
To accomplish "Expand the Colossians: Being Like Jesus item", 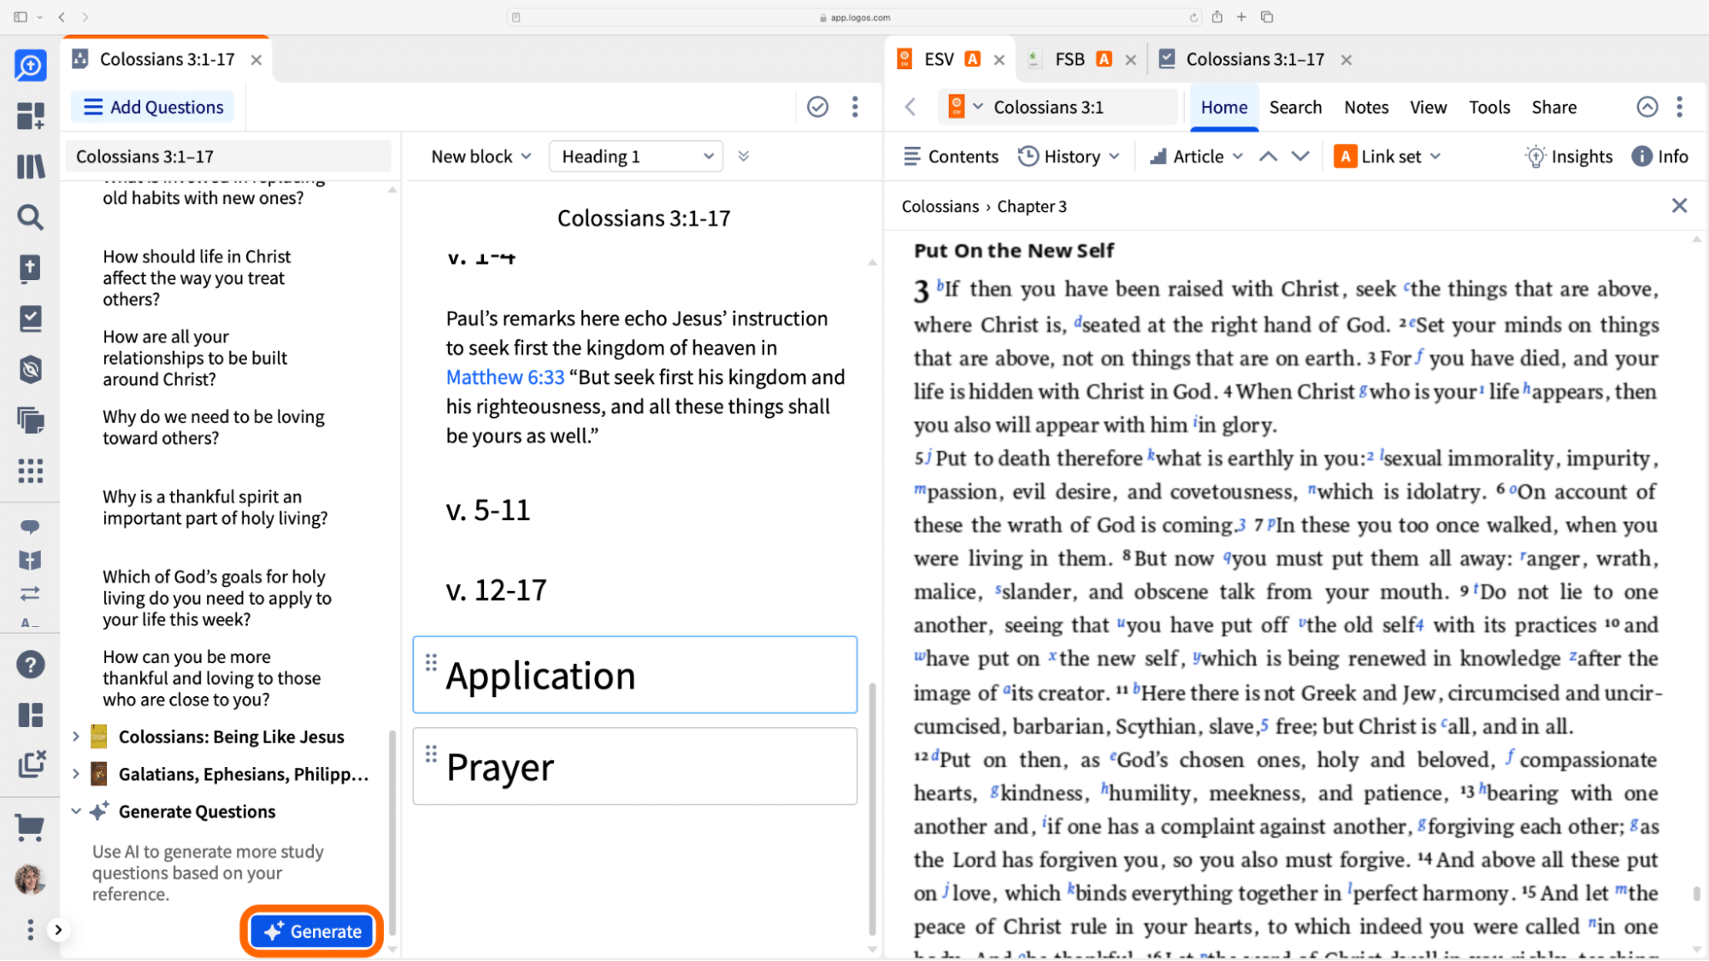I will point(76,736).
